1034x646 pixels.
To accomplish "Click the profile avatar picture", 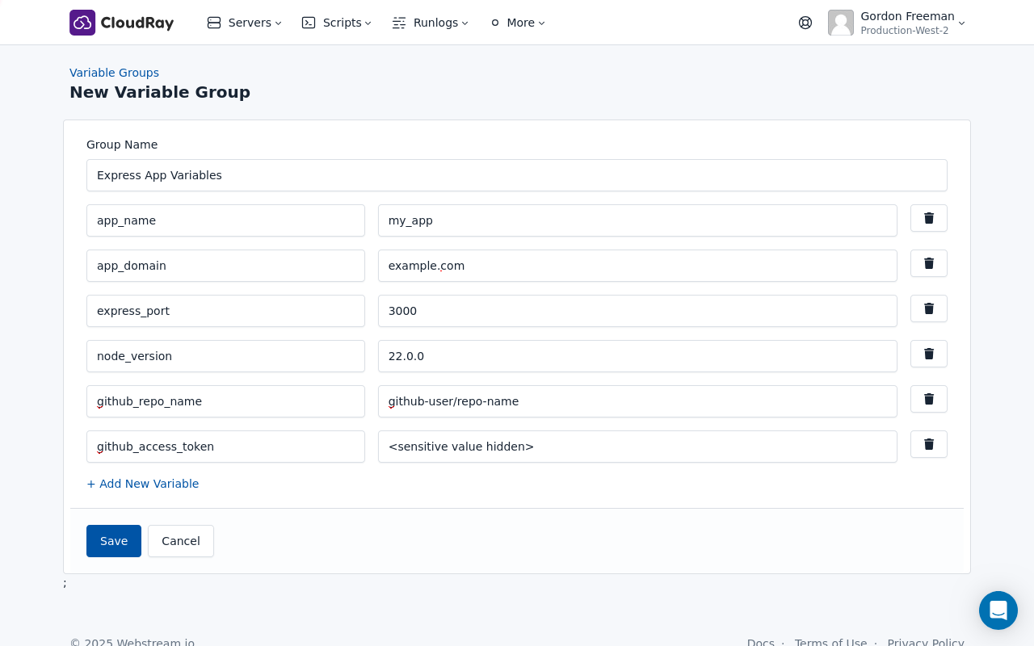I will [x=841, y=23].
